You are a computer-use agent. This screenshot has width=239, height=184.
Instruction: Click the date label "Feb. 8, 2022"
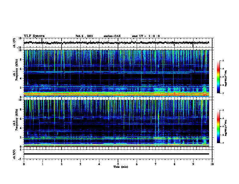point(84,36)
